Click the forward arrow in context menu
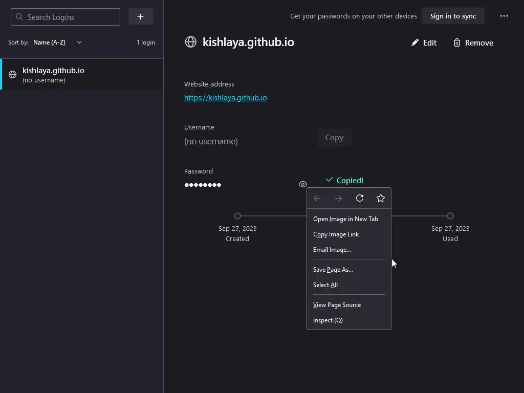Screen dimensions: 524x393 (338, 198)
